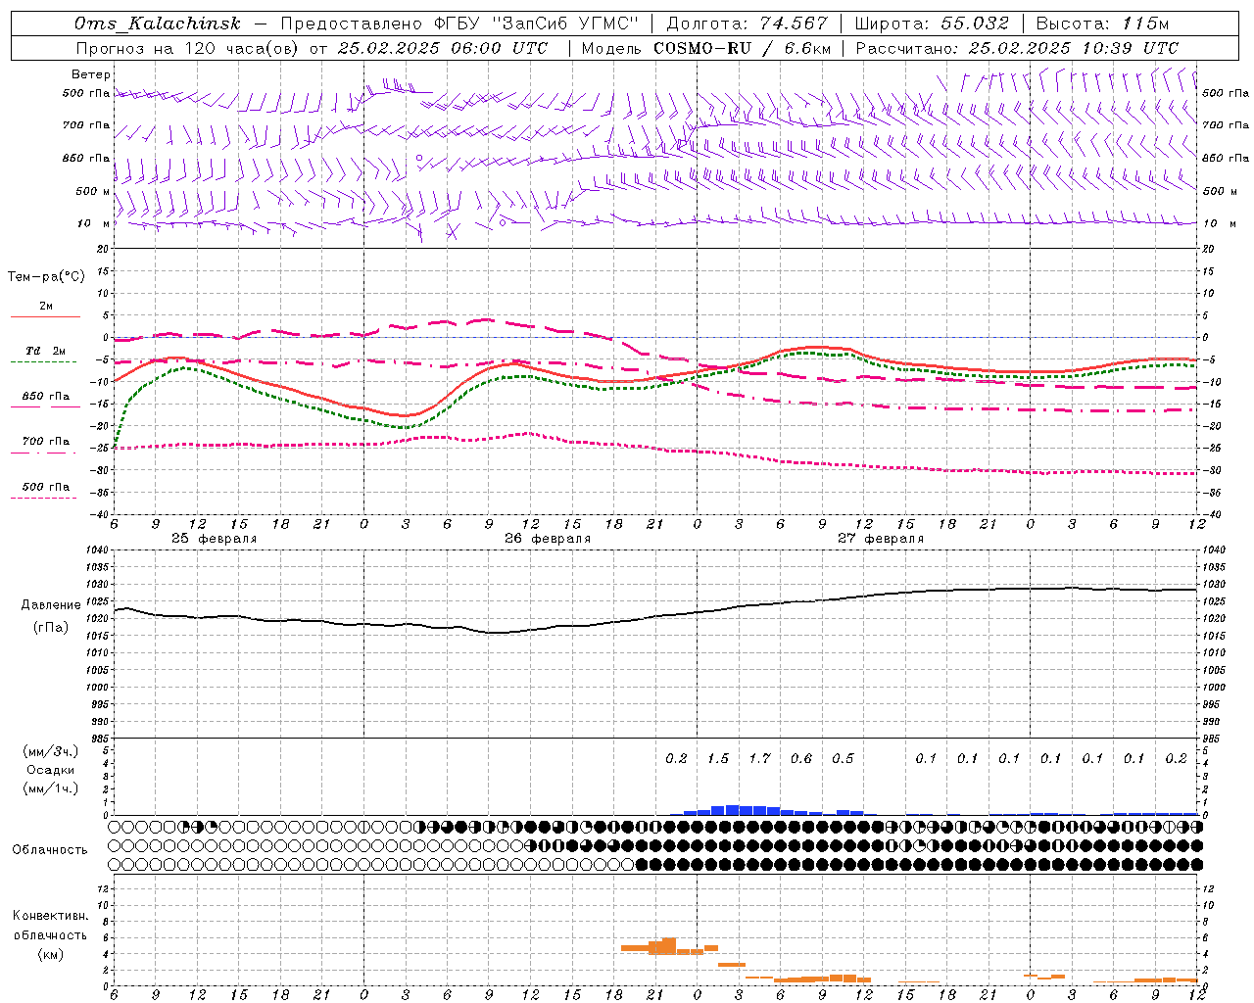
Task: Click the Облачность row label
Action: click(50, 849)
